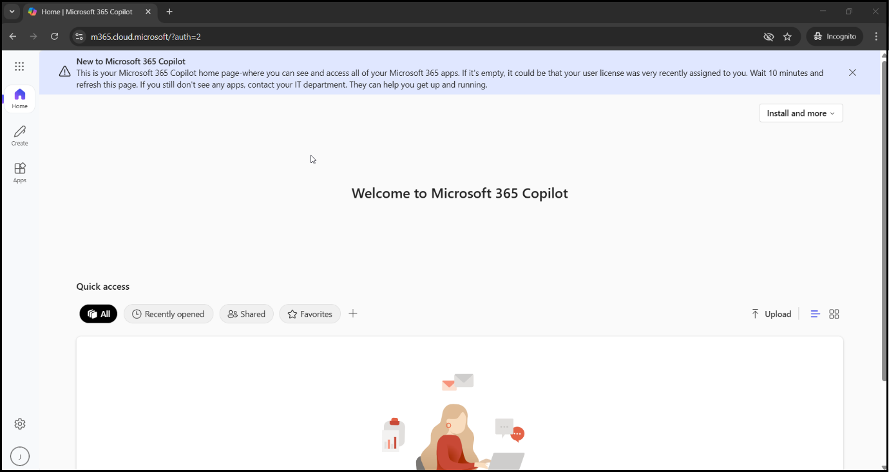Click the tracking protection eye icon
This screenshot has width=889, height=472.
click(x=769, y=37)
